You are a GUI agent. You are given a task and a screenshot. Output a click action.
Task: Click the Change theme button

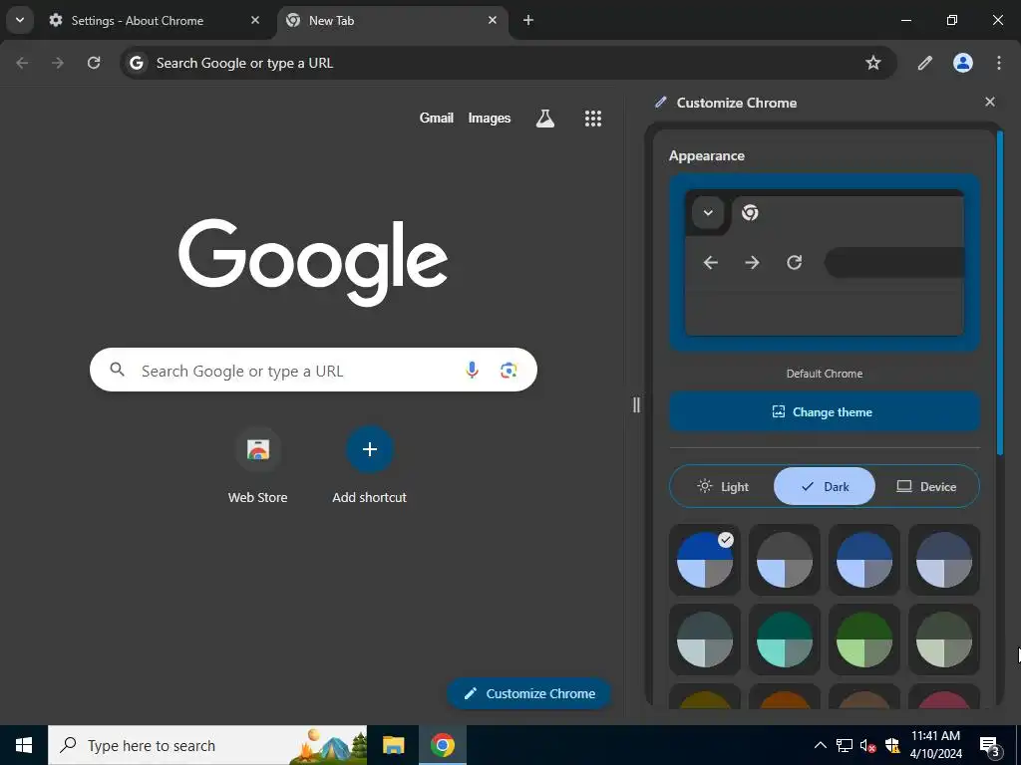pos(825,411)
